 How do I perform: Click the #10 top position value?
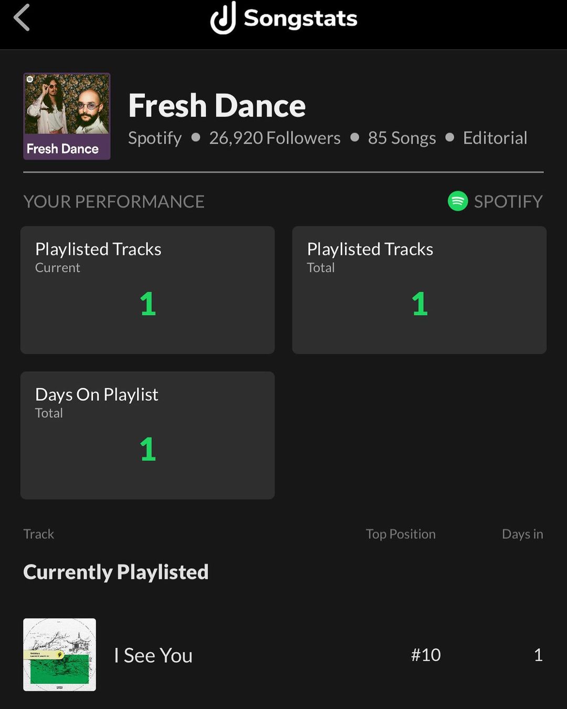coord(426,655)
